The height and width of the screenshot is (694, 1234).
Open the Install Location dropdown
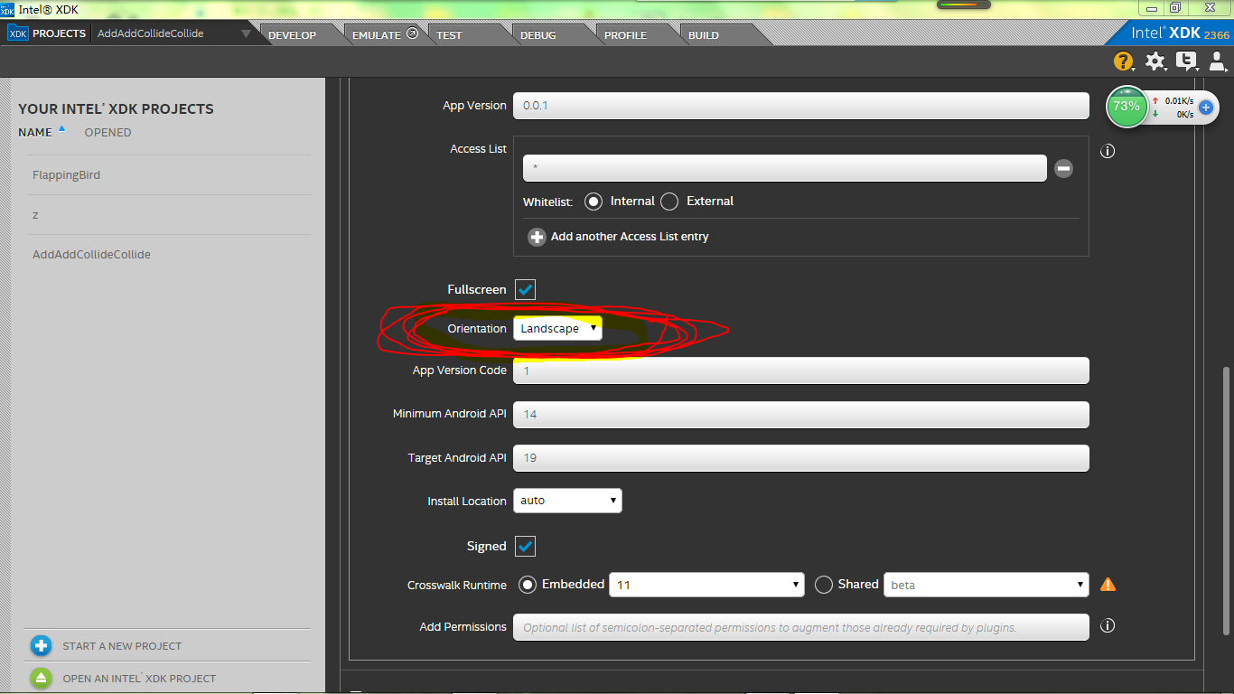point(567,501)
